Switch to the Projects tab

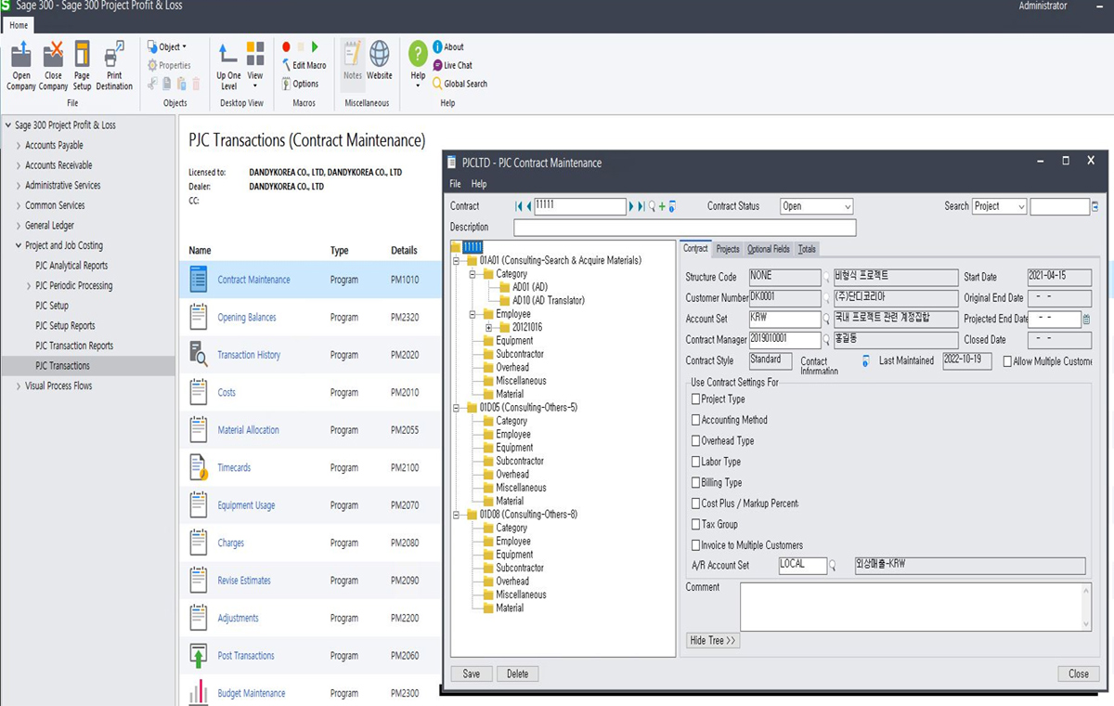[x=728, y=249]
